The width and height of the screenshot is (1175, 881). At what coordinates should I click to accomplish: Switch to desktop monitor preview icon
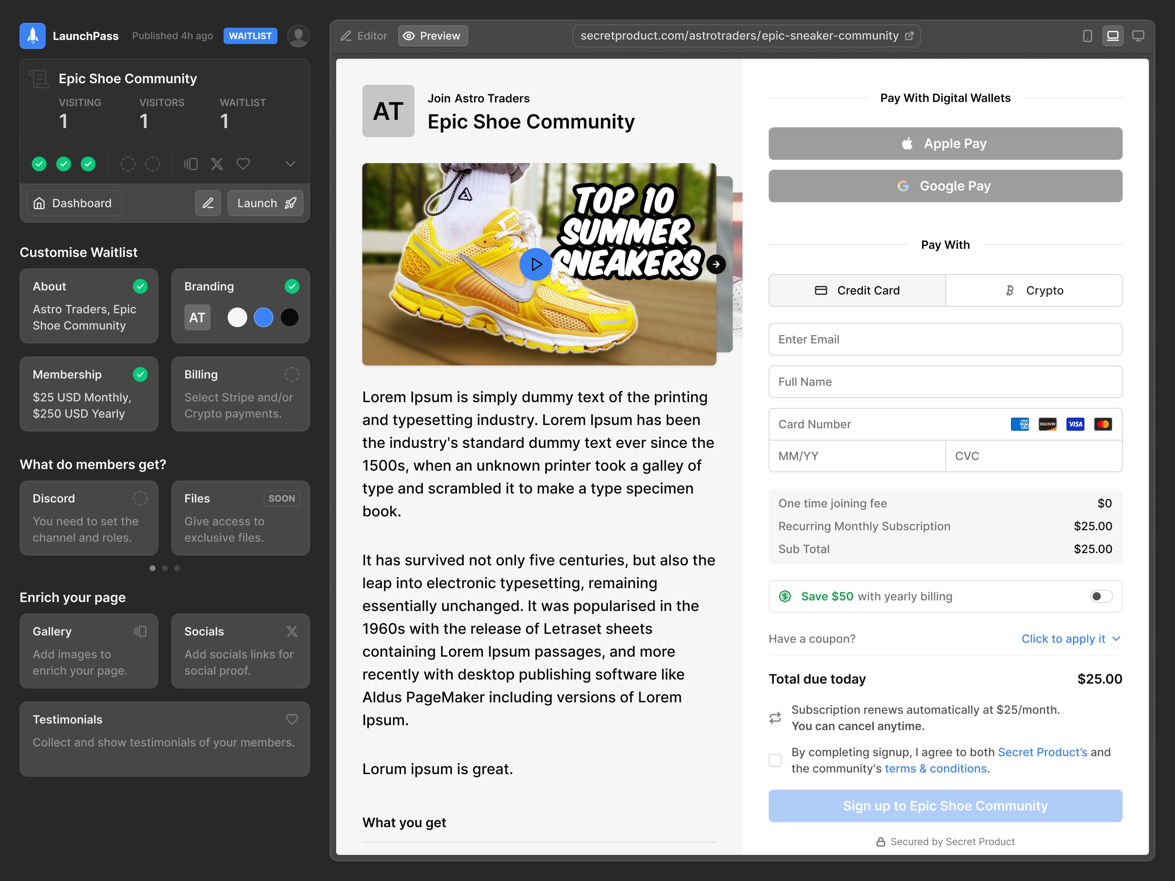tap(1138, 36)
